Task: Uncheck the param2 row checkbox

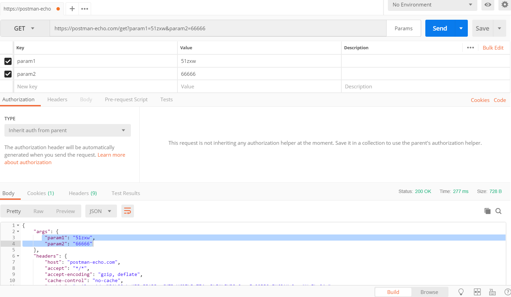Action: pos(8,74)
